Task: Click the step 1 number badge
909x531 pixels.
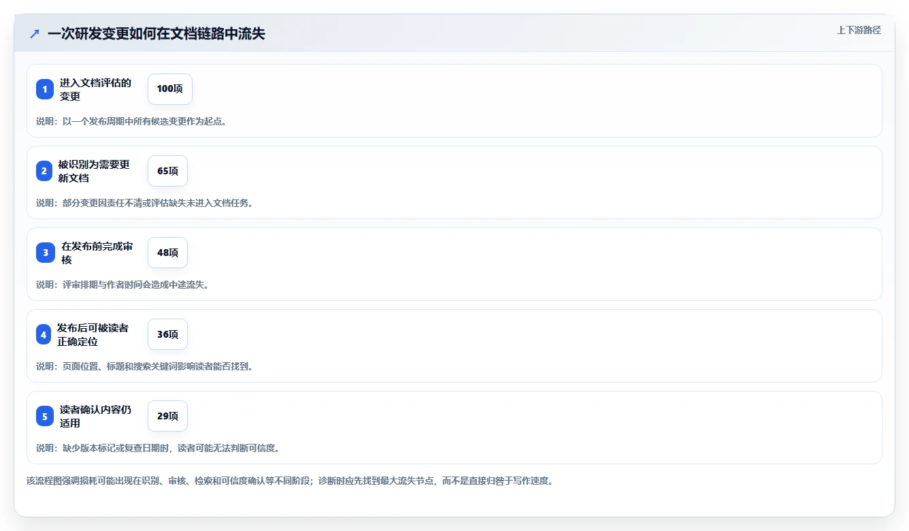Action: coord(45,89)
